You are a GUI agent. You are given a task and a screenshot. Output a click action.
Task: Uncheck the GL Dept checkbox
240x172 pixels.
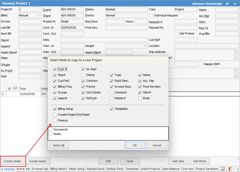pos(83,69)
